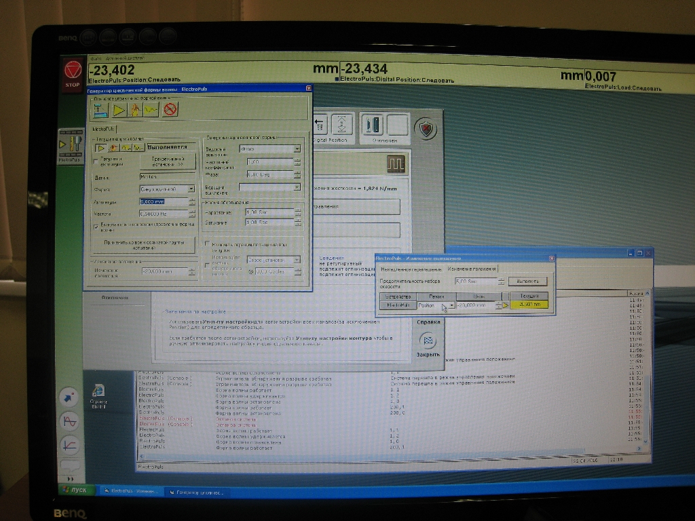Image resolution: width=695 pixels, height=521 pixels.
Task: Open the Файл menu
Action: pos(96,58)
